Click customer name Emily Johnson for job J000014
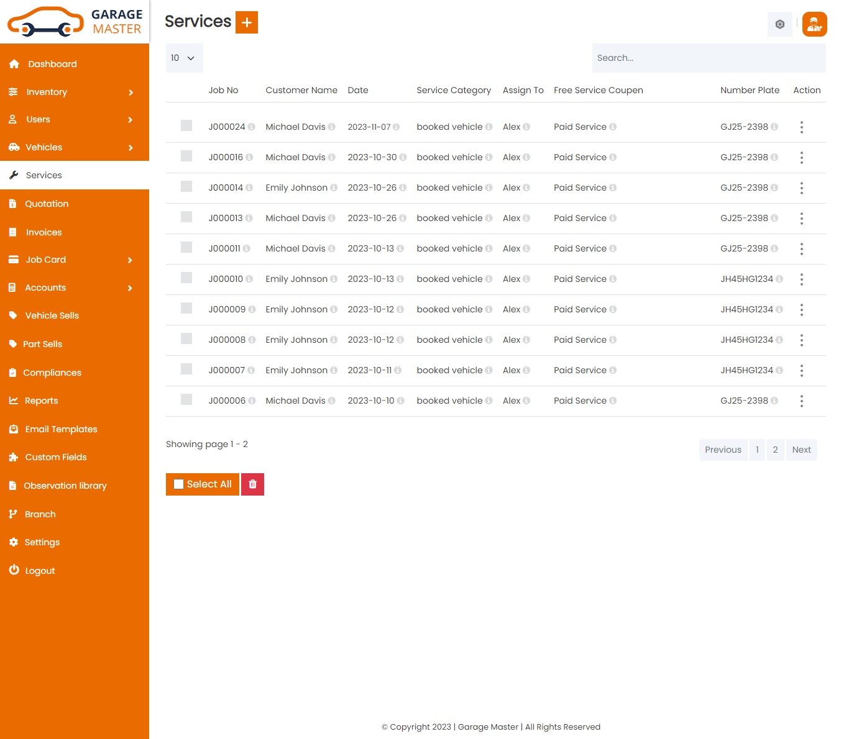This screenshot has width=849, height=739. pyautogui.click(x=296, y=188)
